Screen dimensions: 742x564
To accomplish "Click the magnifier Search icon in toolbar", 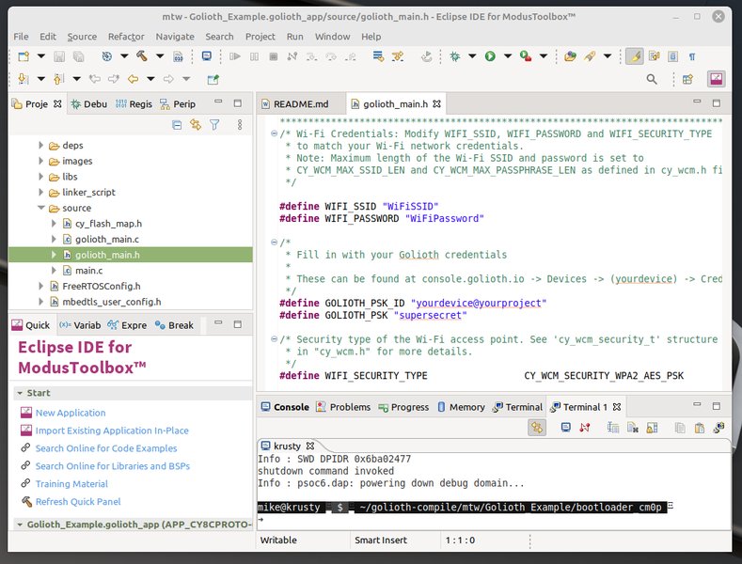I will point(652,80).
